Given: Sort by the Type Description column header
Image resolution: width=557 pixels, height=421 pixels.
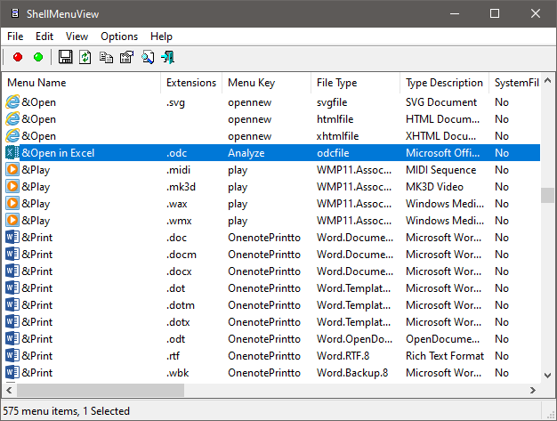Looking at the screenshot, I should [444, 83].
